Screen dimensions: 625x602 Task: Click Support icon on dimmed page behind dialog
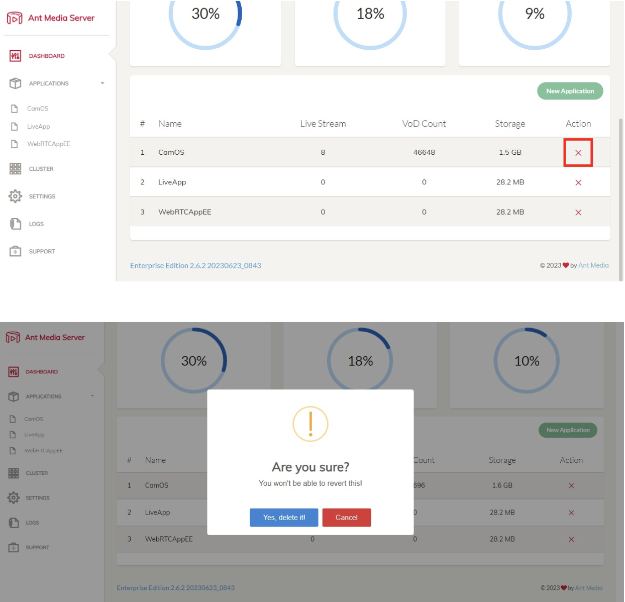click(x=14, y=548)
